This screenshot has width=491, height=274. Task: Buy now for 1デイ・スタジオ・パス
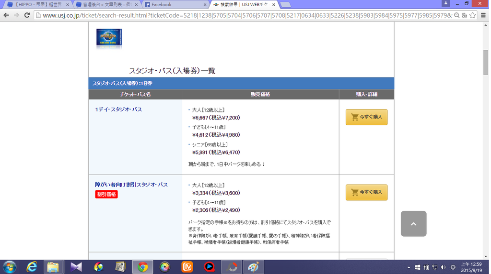(x=366, y=117)
